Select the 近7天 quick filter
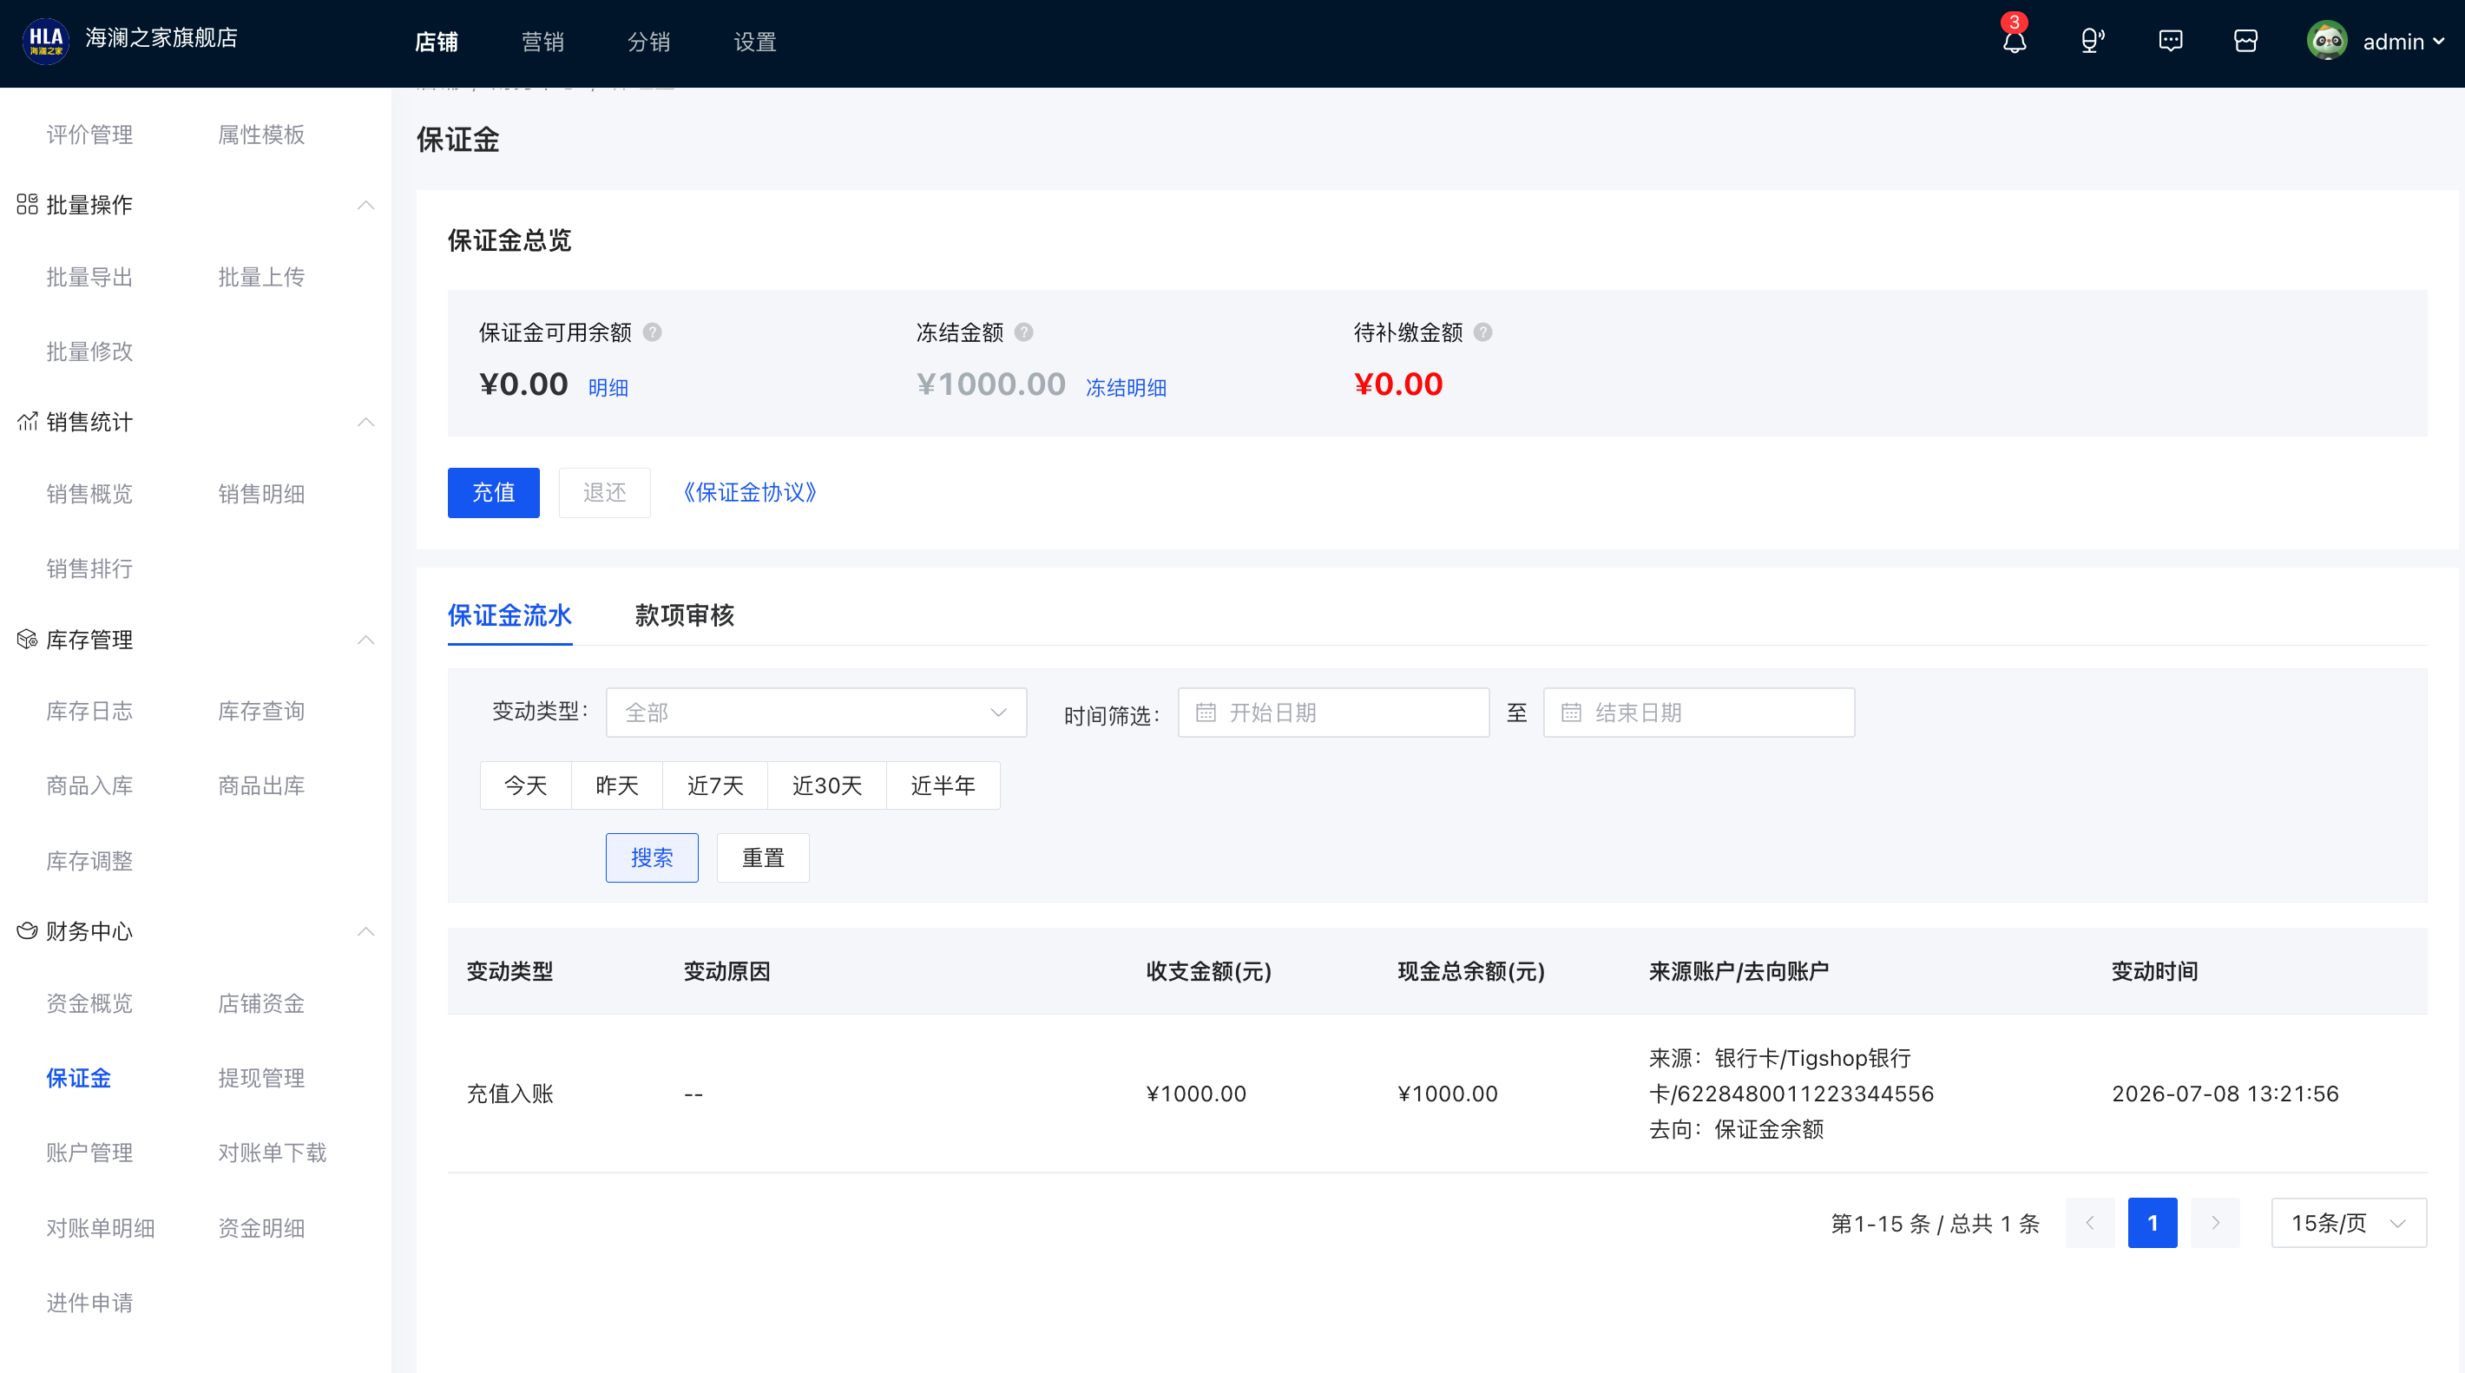This screenshot has width=2465, height=1373. pyautogui.click(x=716, y=785)
